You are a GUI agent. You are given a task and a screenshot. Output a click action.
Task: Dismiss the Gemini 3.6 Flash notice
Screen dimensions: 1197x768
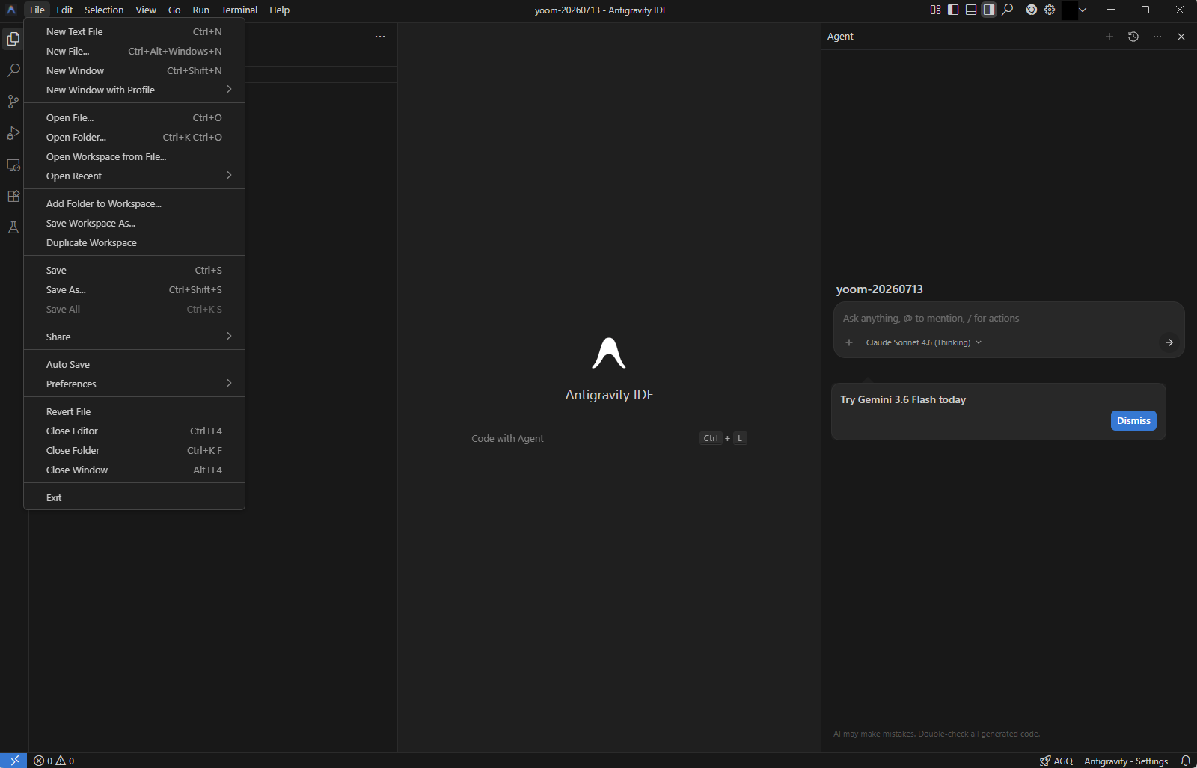(x=1133, y=421)
